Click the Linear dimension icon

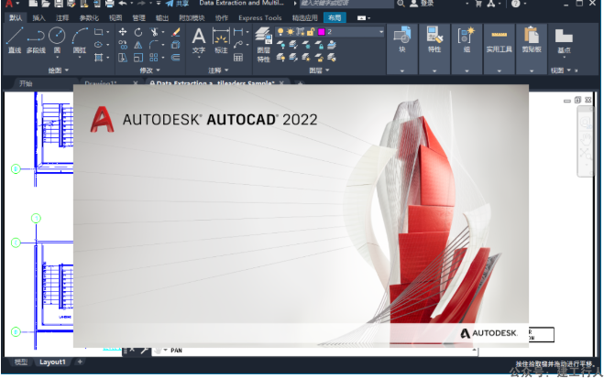(238, 32)
